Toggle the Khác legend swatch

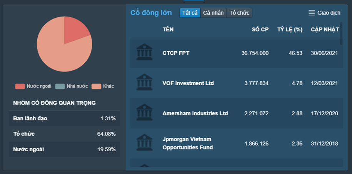pos(96,86)
